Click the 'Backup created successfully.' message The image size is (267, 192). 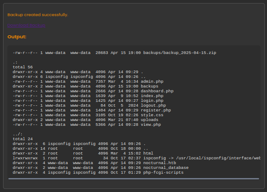pos(38,15)
